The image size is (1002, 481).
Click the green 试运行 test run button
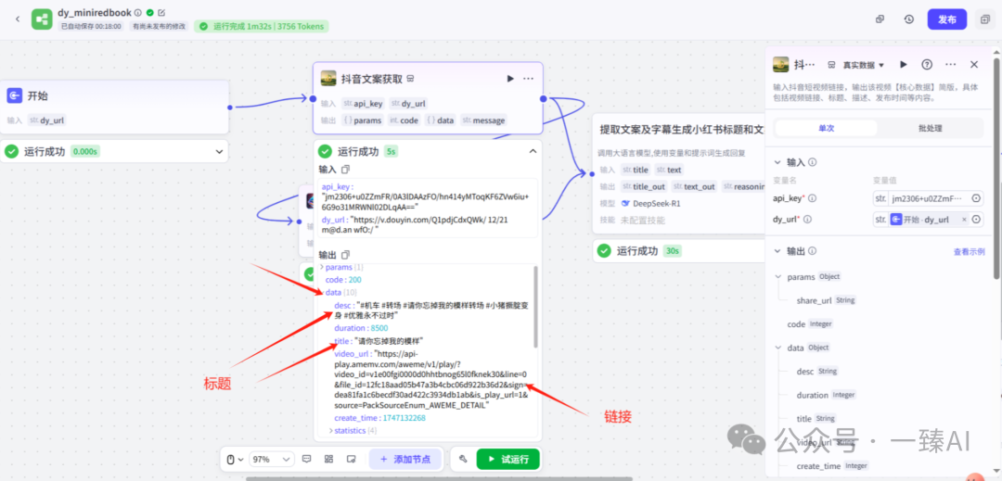[508, 459]
